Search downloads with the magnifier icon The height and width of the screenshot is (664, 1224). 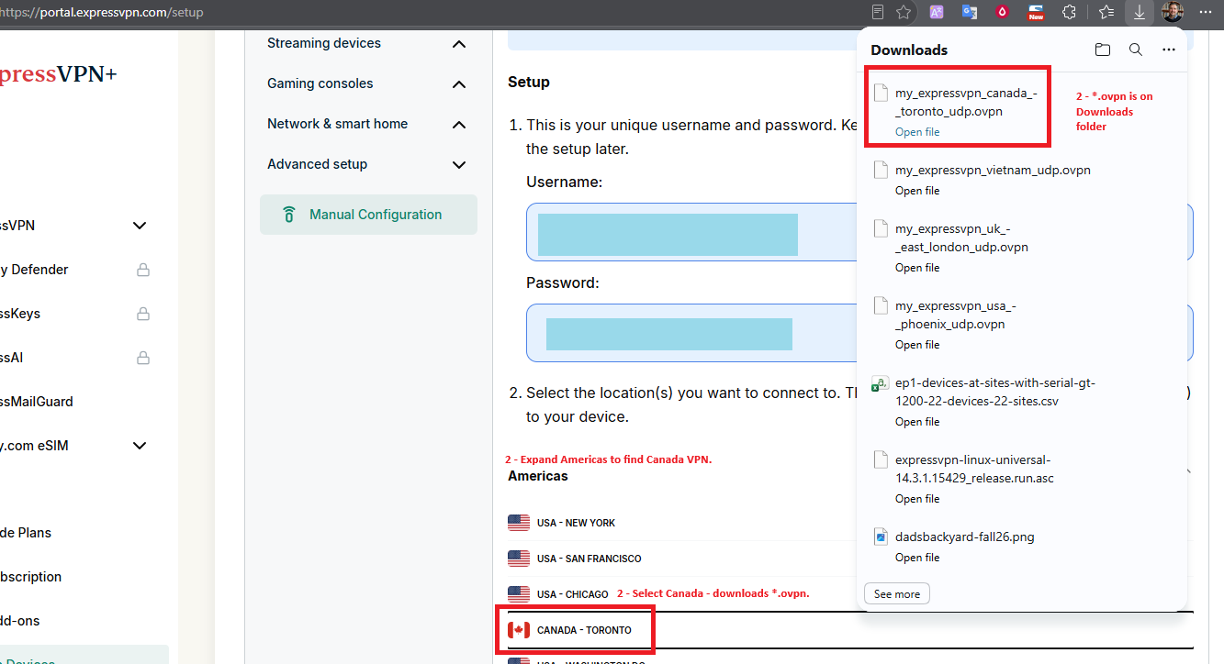(1136, 50)
